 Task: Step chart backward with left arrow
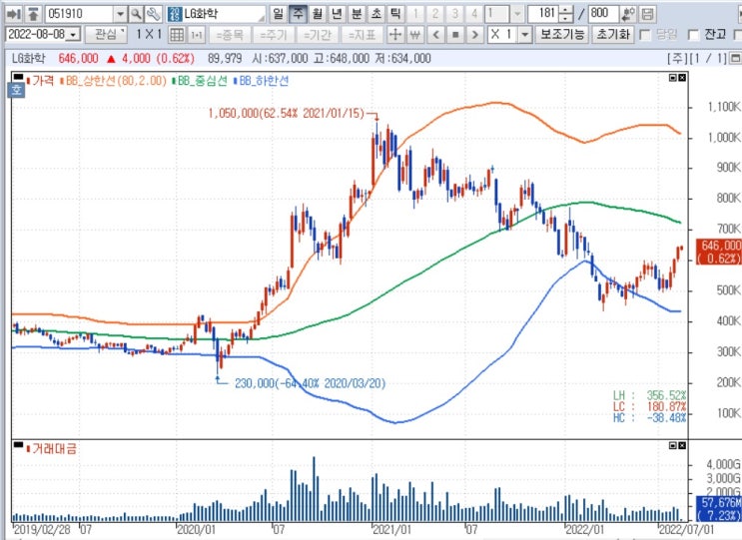pos(435,35)
